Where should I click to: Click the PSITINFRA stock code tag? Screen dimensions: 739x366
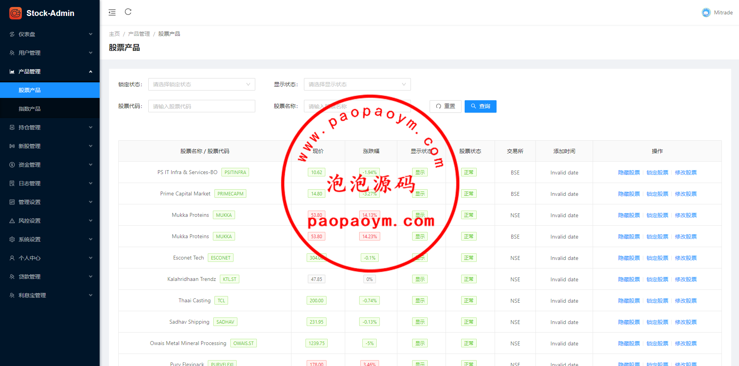tap(235, 172)
